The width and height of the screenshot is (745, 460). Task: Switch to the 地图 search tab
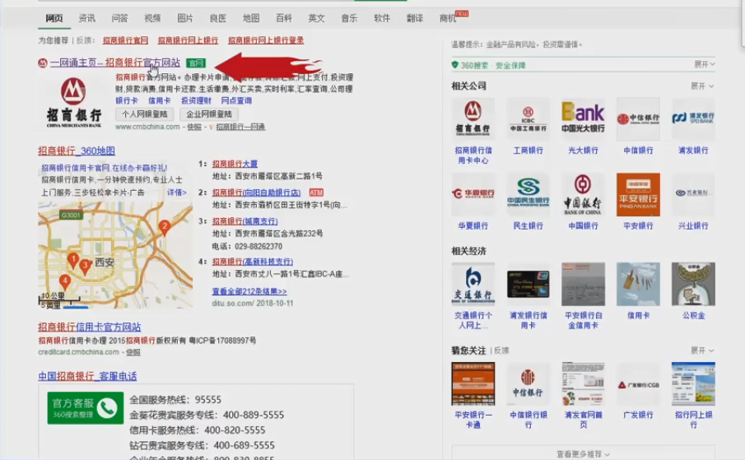(x=251, y=17)
